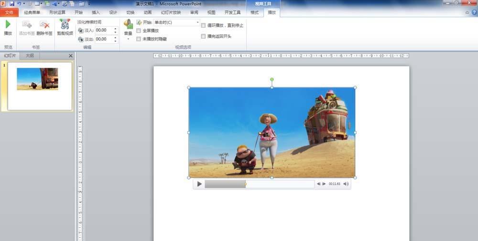Image resolution: width=478 pixels, height=241 pixels.
Task: Open the Trim Video (剪裁视频) tool
Action: click(x=65, y=27)
